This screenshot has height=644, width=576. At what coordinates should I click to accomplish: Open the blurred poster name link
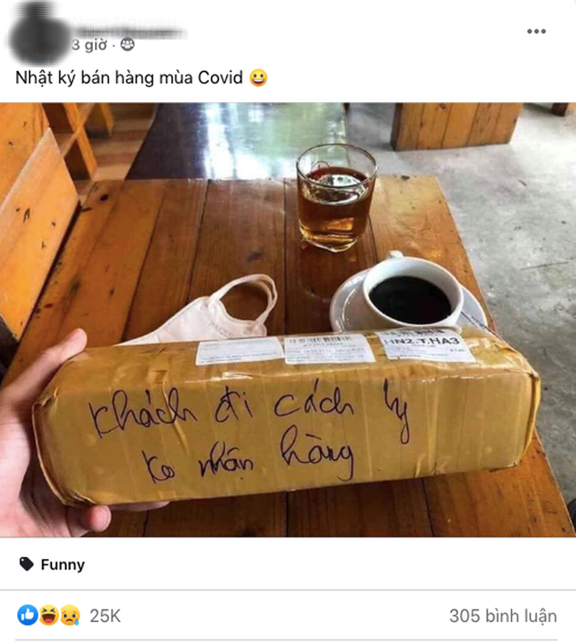128,26
